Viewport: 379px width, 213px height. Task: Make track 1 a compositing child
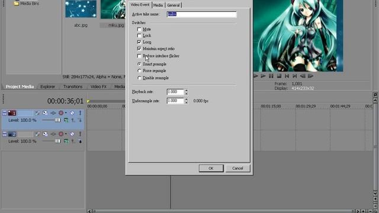coord(80,120)
